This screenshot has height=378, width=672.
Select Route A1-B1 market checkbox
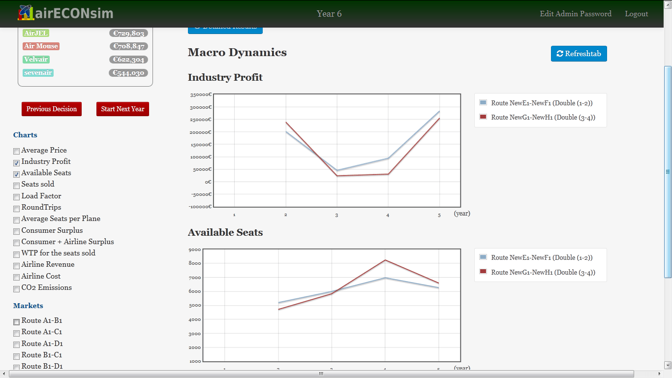[x=16, y=321]
